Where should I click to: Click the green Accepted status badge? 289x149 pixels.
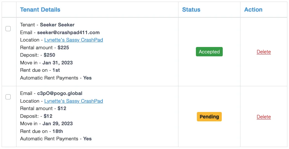coord(209,52)
